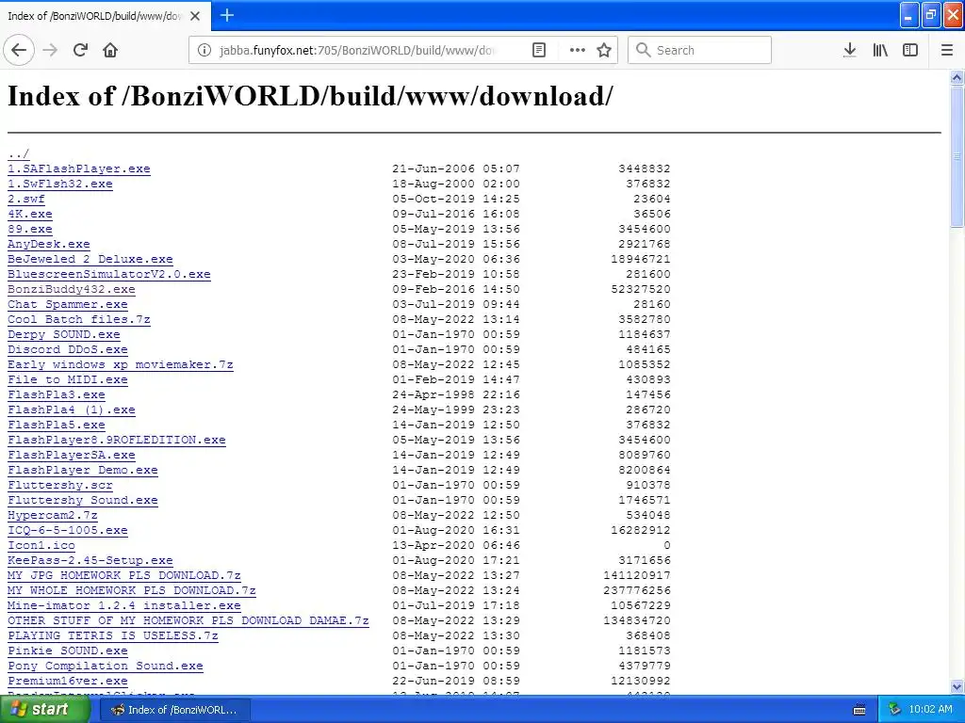This screenshot has height=723, width=965.
Task: Download 1.SAFlashPlayer.exe
Action: click(x=79, y=169)
